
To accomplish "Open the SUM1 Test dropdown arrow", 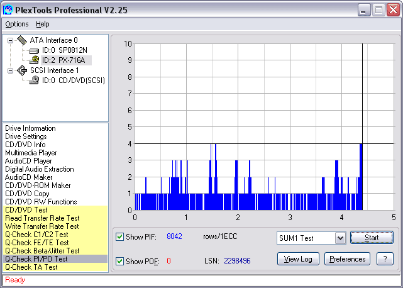I will (x=340, y=238).
